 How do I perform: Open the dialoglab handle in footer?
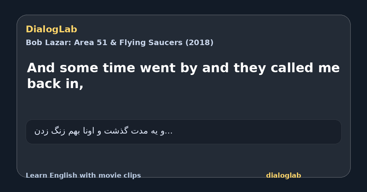point(284,176)
